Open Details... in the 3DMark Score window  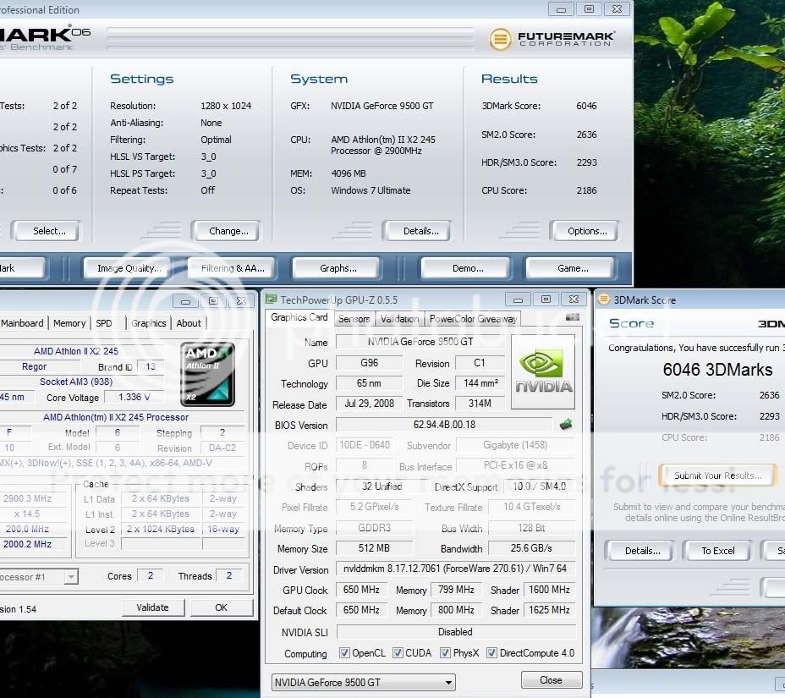pyautogui.click(x=640, y=551)
